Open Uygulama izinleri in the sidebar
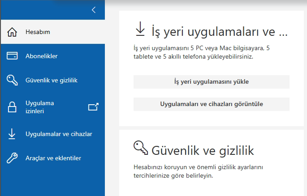 click(53, 107)
